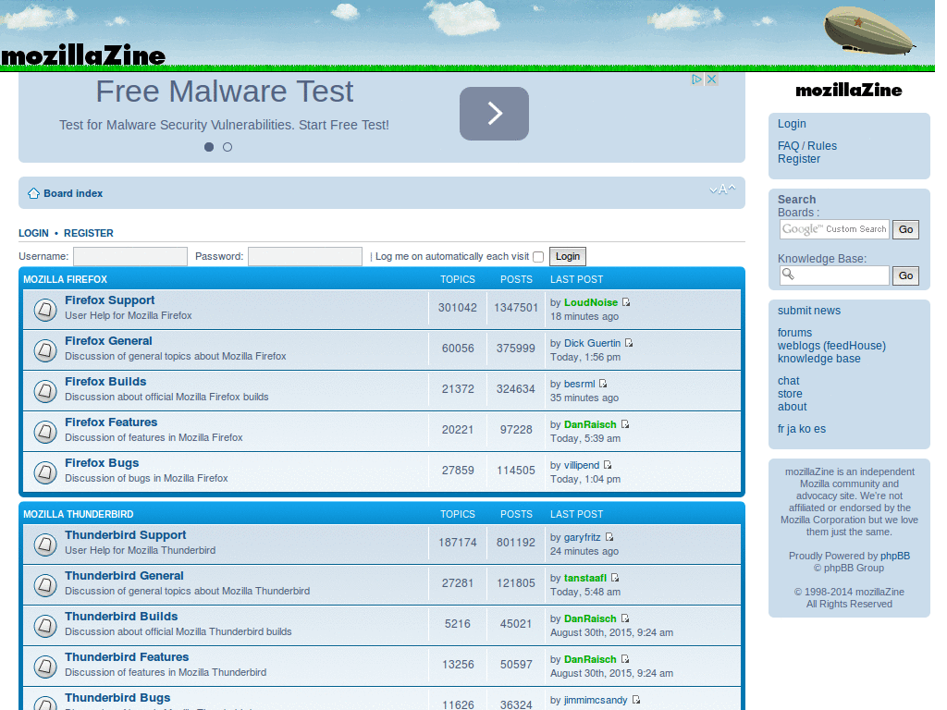Image resolution: width=947 pixels, height=710 pixels.
Task: Click the Google Custom Search box
Action: (x=834, y=229)
